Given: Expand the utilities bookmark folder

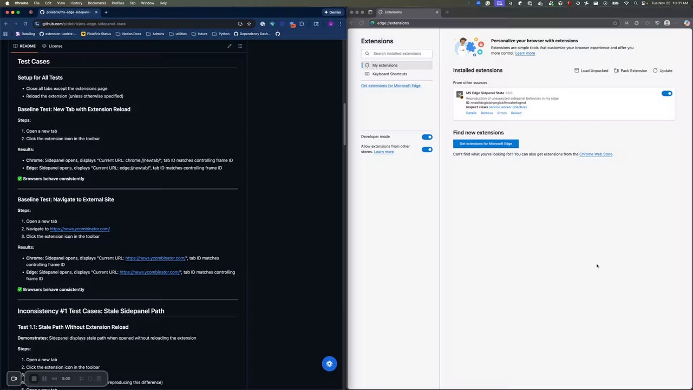Looking at the screenshot, I should click(x=178, y=34).
